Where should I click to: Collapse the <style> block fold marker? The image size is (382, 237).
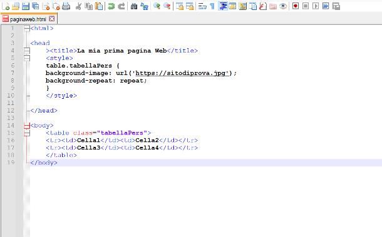pos(27,58)
